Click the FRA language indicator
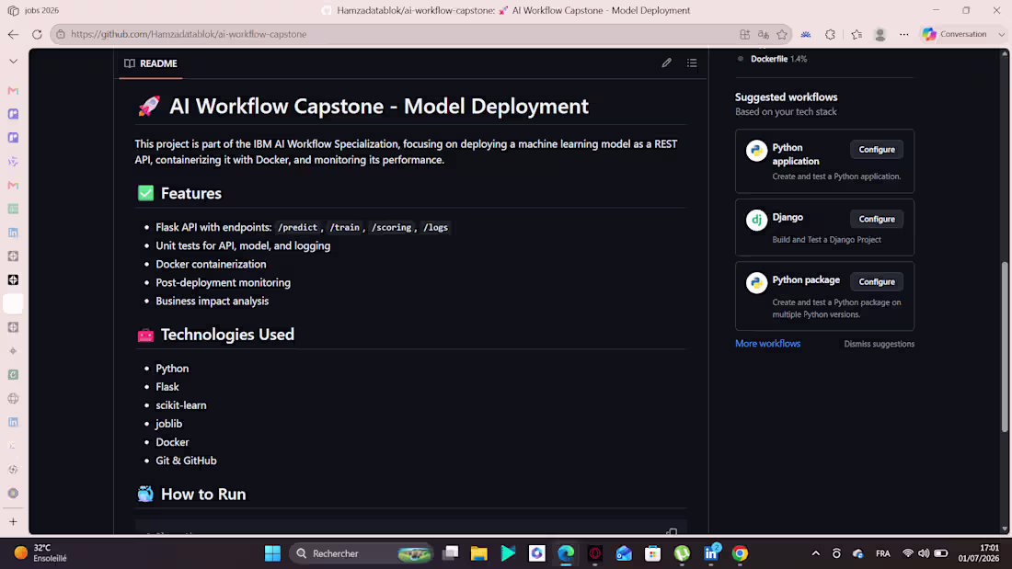The image size is (1012, 569). pyautogui.click(x=883, y=553)
